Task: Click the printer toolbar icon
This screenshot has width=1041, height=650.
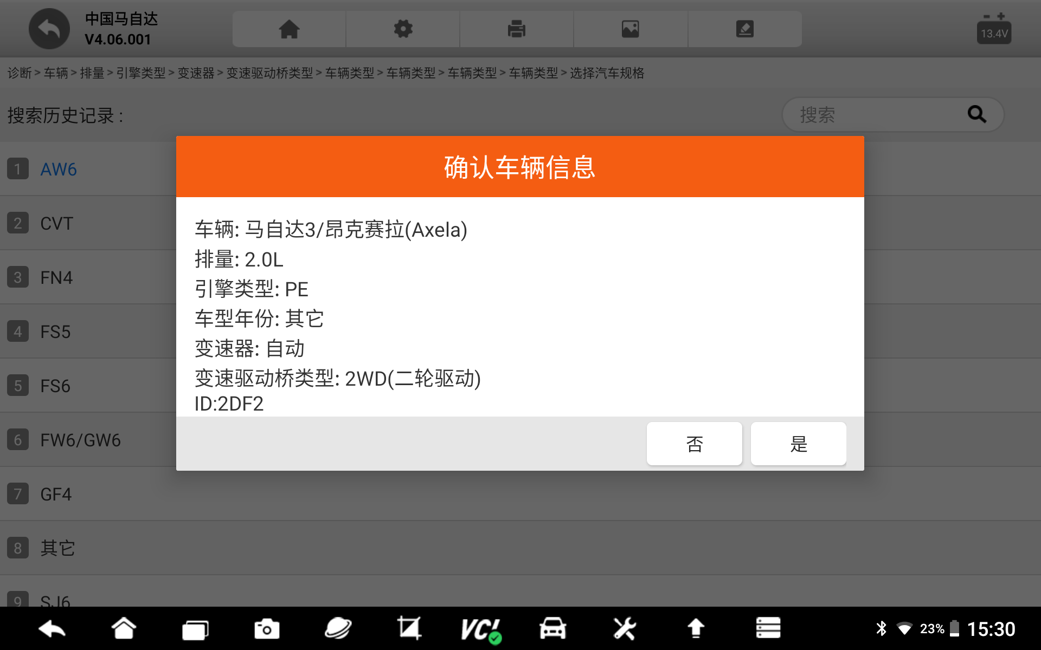Action: (x=516, y=29)
